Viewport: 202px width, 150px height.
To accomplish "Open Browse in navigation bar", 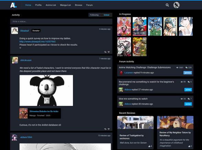I will coord(78,5).
